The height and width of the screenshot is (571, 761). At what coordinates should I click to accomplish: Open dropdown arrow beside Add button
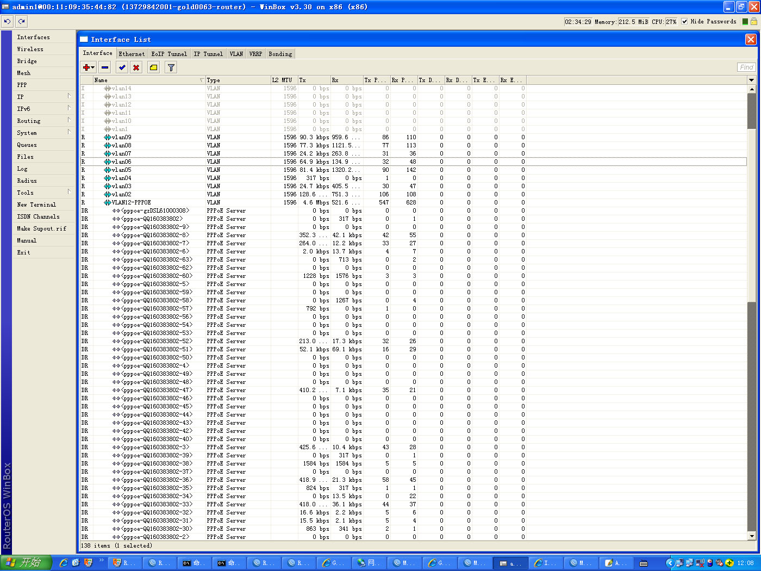click(93, 67)
